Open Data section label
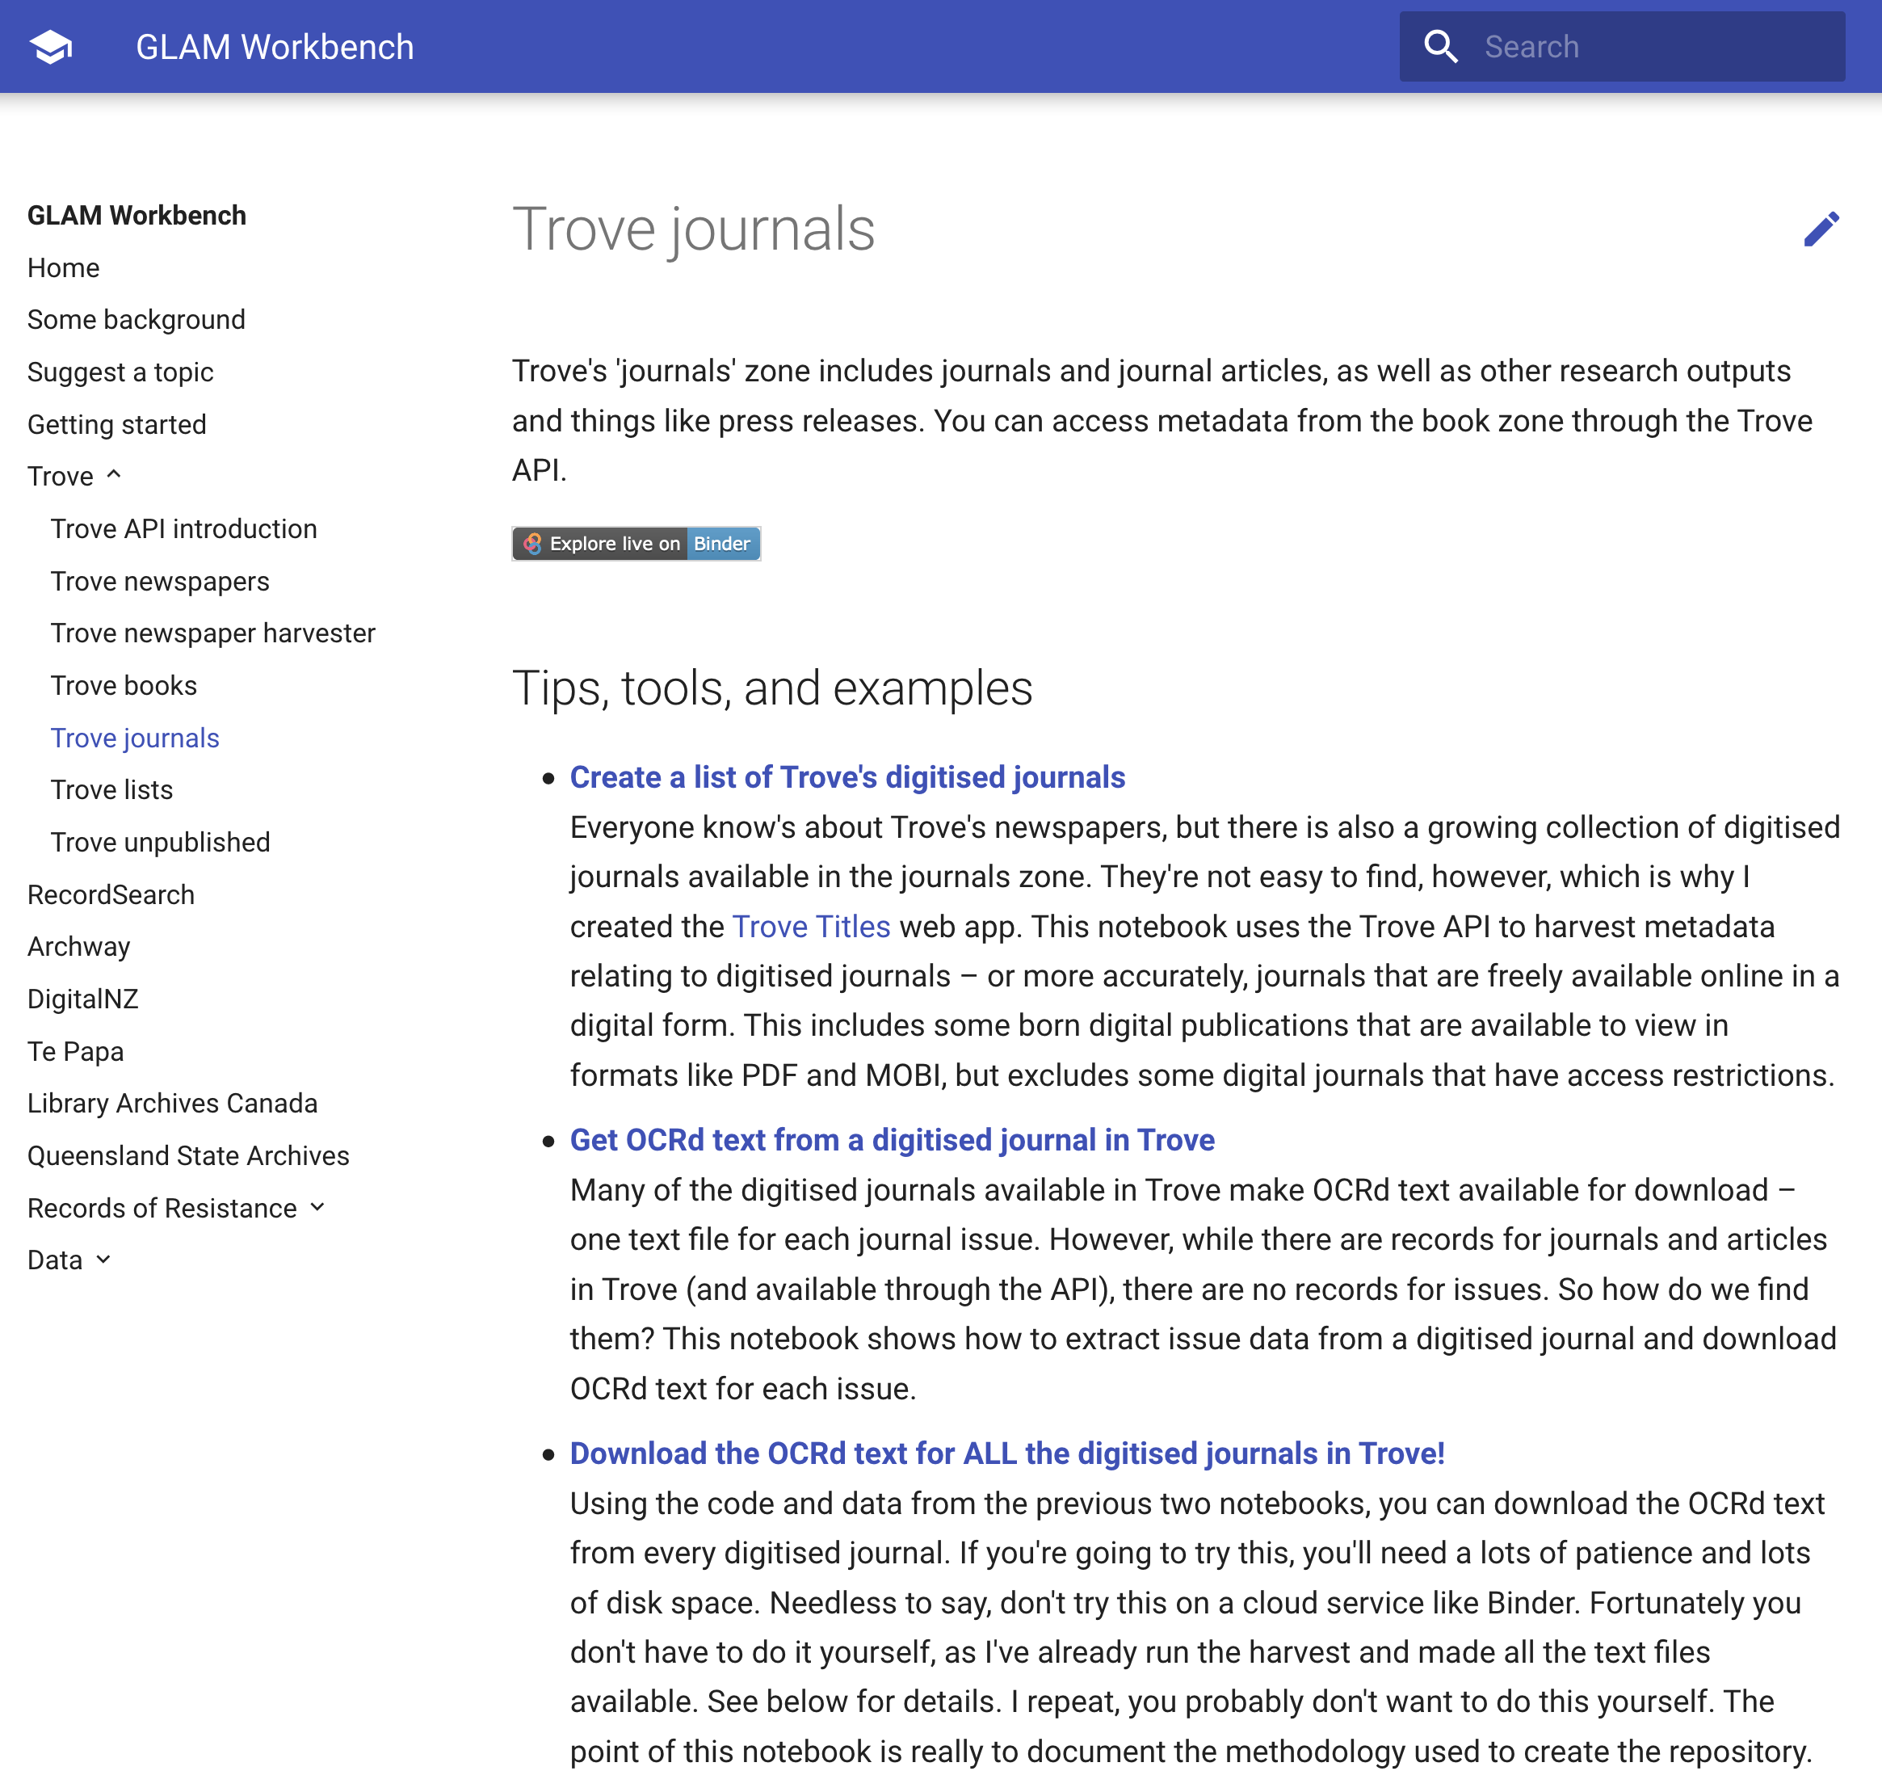This screenshot has height=1792, width=1882. point(56,1260)
